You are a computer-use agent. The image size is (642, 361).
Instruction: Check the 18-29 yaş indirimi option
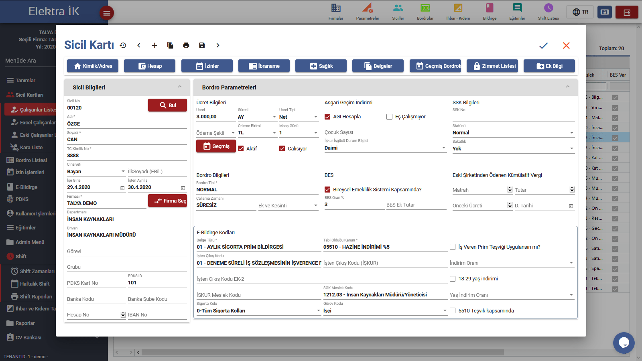[x=453, y=279]
